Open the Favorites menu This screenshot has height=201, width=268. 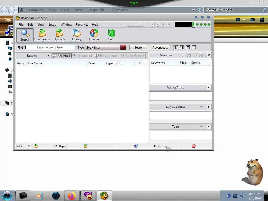[x=82, y=25]
